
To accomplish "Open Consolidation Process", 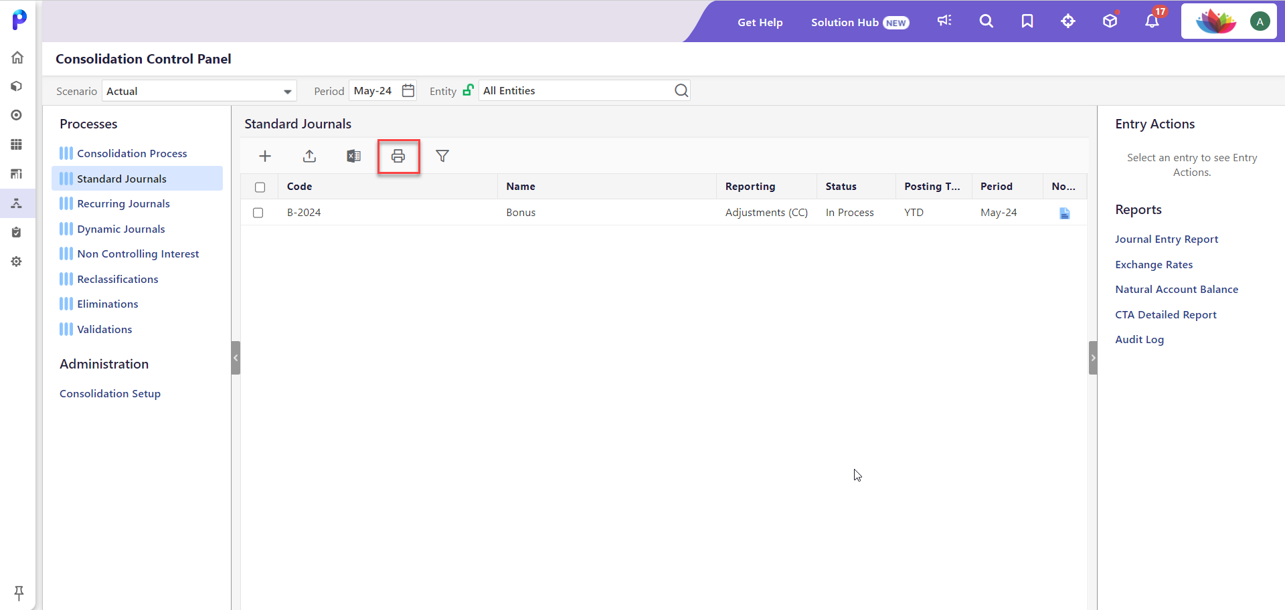I will tap(132, 153).
